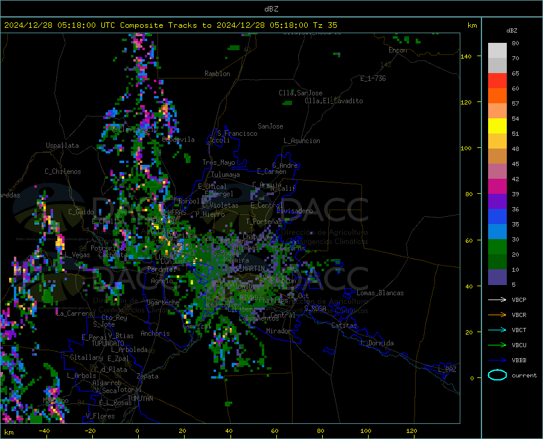The width and height of the screenshot is (543, 439).
Task: Click the Clla.El_Cavadito map label
Action: click(334, 101)
